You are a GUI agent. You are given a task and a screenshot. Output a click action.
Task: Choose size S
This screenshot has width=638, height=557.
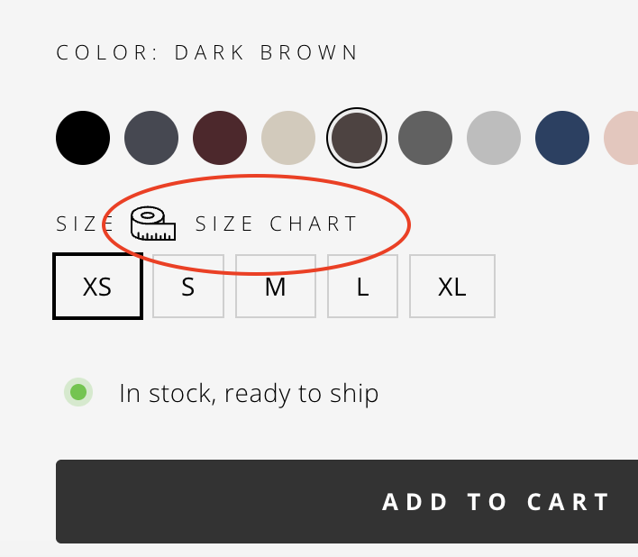coord(187,287)
